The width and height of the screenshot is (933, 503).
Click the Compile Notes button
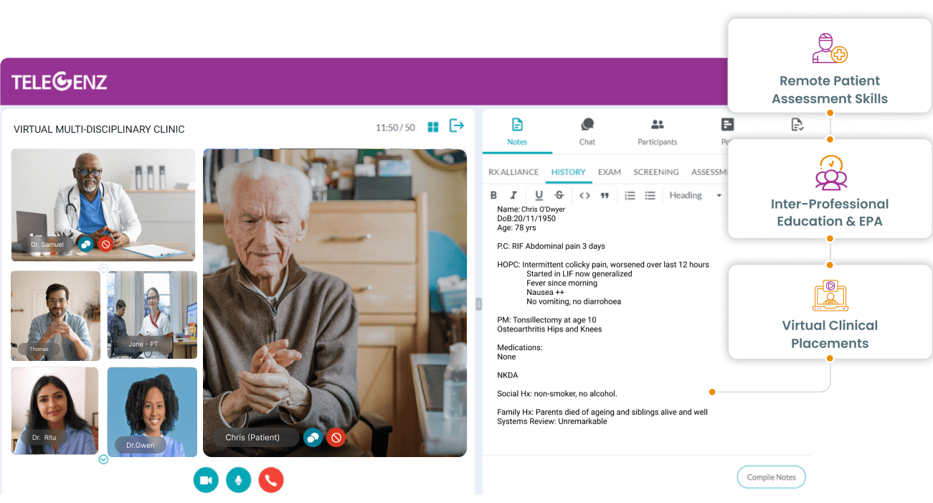tap(771, 476)
